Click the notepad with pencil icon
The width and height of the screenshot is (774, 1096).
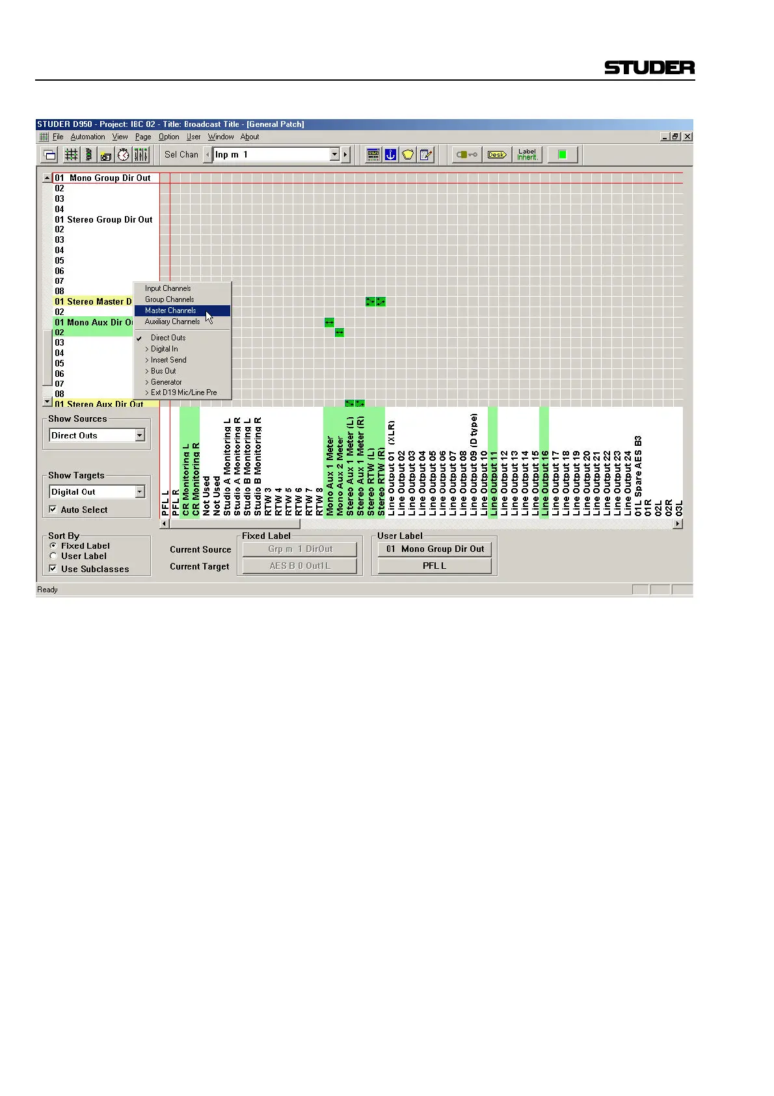click(x=425, y=155)
